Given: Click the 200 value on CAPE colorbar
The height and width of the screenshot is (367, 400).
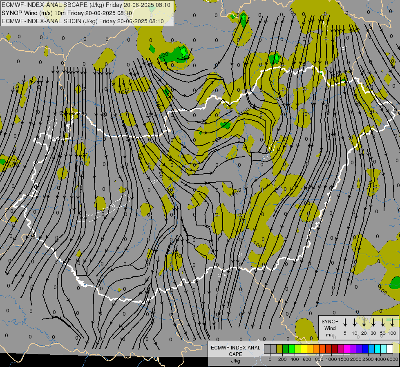Looking at the screenshot, I should [282, 359].
